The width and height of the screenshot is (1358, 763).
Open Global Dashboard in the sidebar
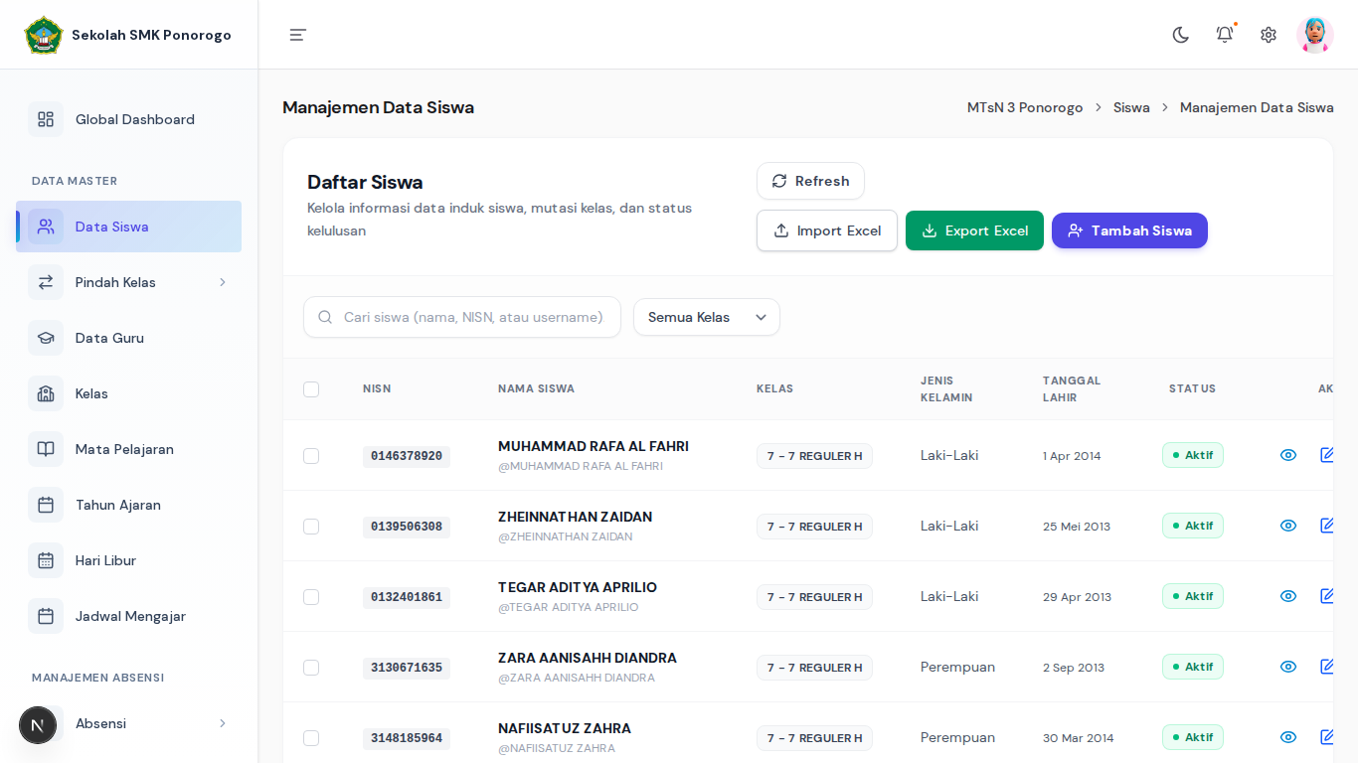click(128, 119)
